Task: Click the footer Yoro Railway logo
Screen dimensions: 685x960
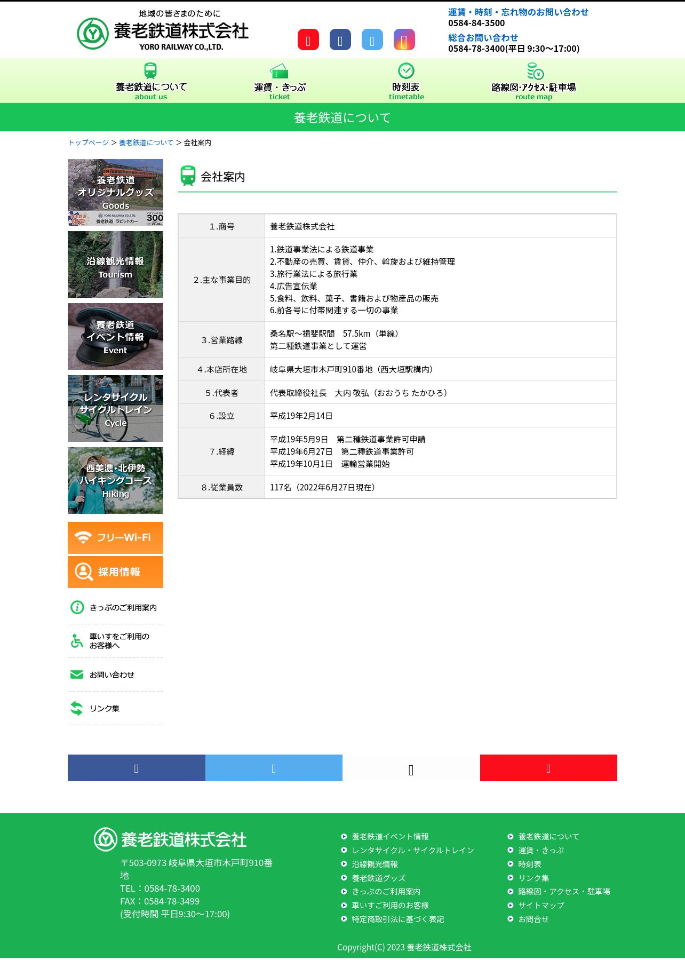Action: (x=170, y=839)
